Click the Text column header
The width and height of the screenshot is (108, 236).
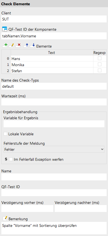coord(52,53)
